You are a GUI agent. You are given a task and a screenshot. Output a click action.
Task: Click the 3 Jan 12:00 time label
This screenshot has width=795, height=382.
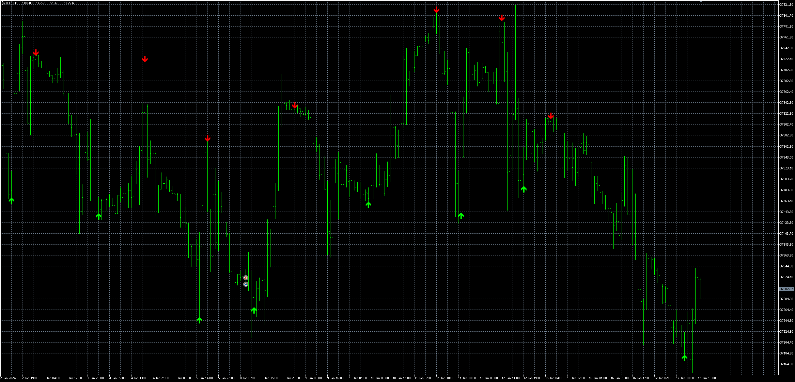click(x=74, y=378)
